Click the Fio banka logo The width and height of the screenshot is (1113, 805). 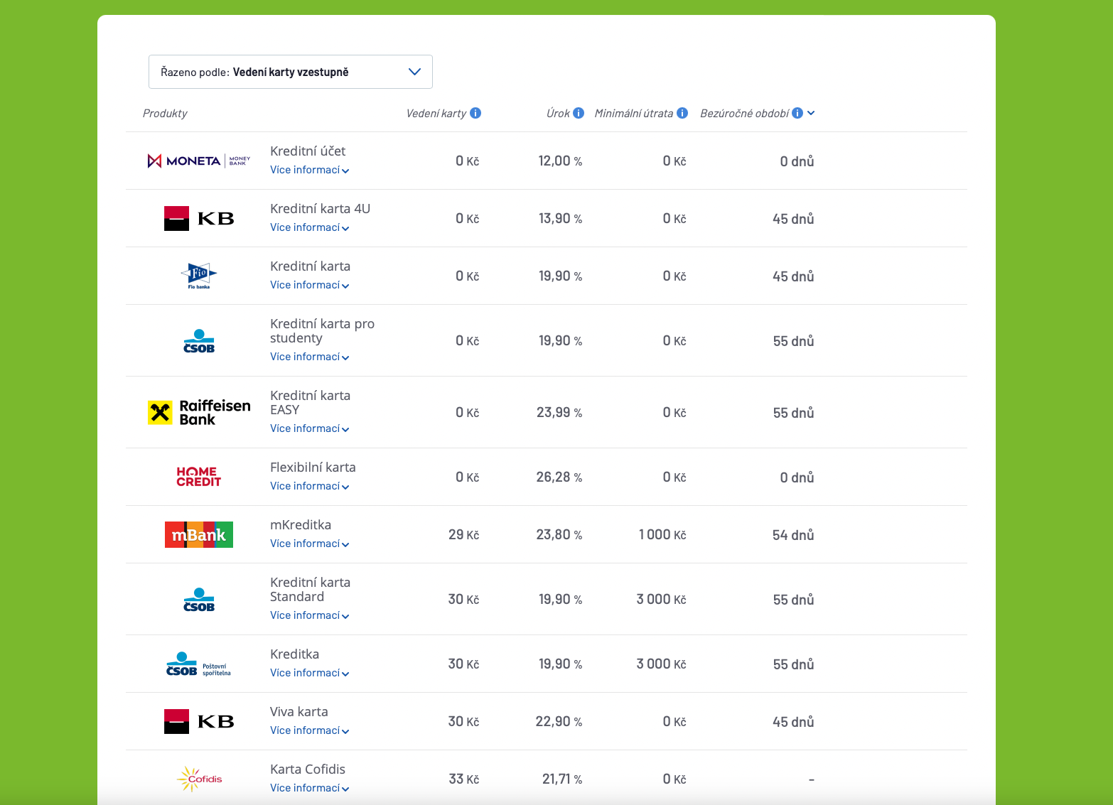199,276
